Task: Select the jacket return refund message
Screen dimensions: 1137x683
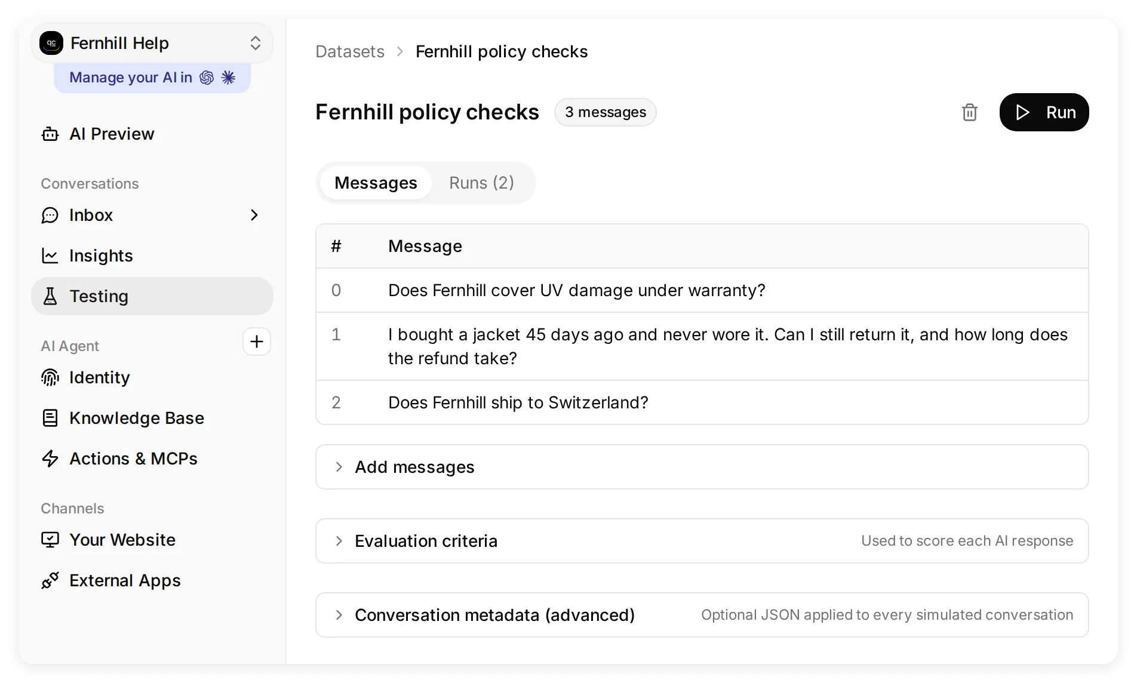Action: [x=702, y=346]
